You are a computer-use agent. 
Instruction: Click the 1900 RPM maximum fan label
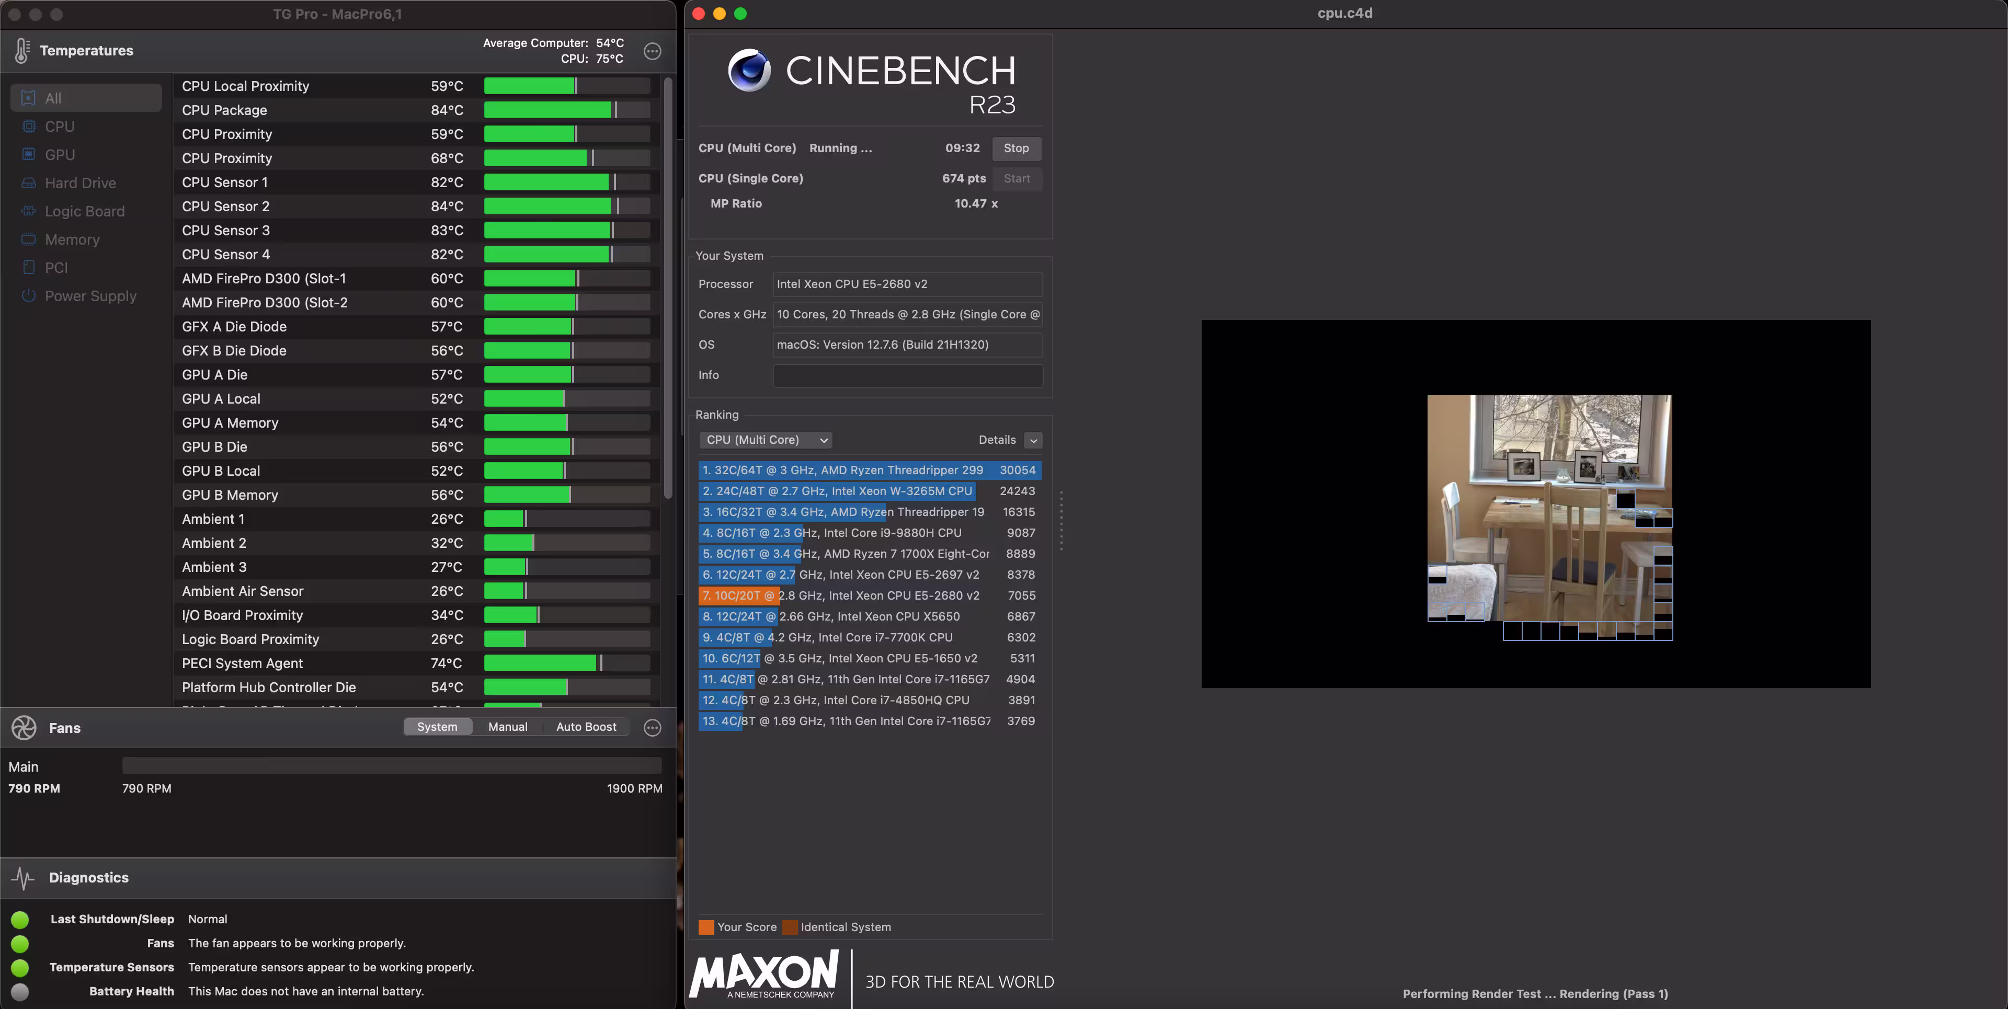click(634, 788)
